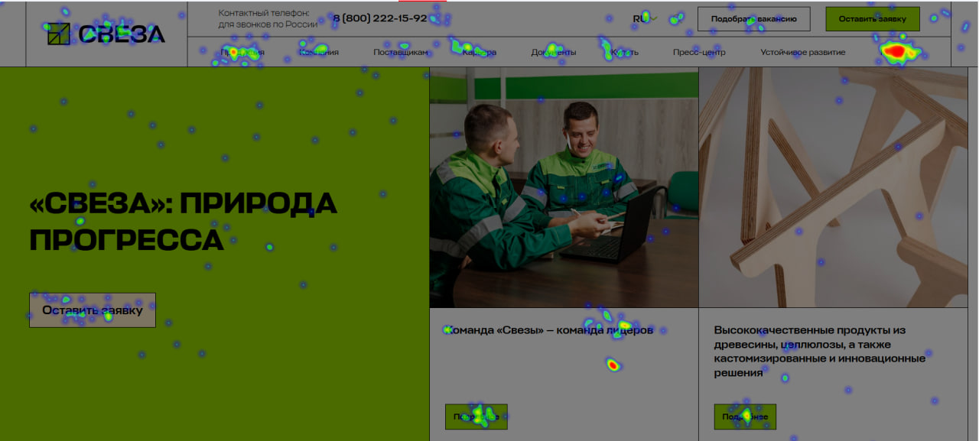
Task: Open the Пресс-центр menu item
Action: pos(699,53)
